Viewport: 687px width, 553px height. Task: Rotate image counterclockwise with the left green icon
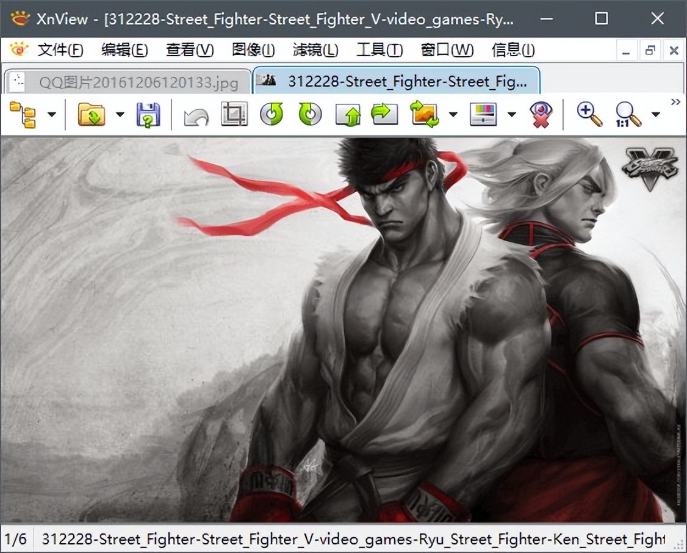(272, 114)
